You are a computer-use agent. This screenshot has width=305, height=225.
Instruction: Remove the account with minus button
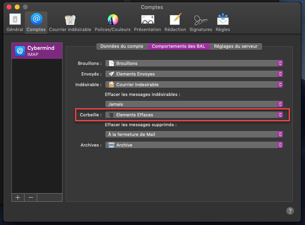tap(31, 197)
